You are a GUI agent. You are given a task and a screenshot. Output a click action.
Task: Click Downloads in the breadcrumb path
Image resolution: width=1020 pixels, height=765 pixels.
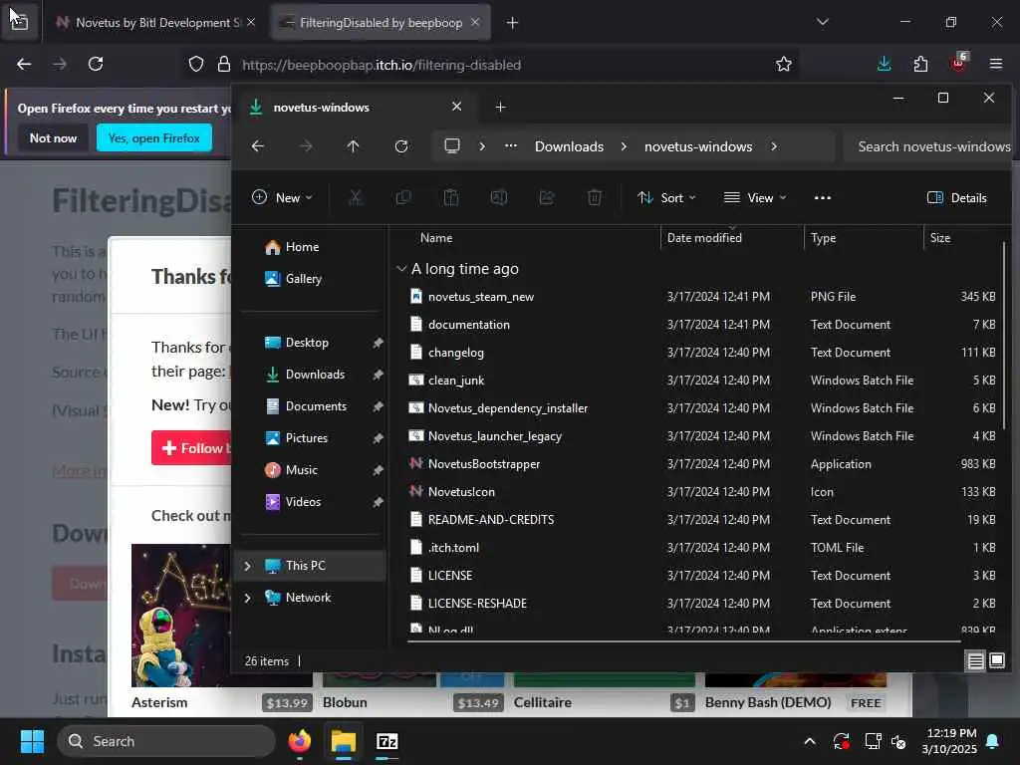[569, 146]
